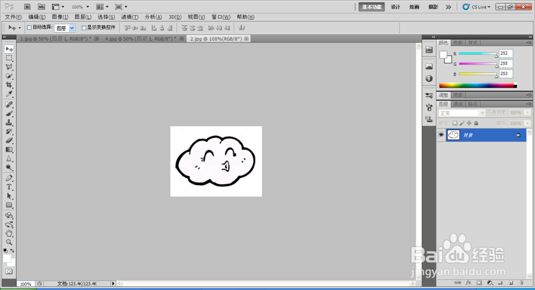Select the Clone Stamp tool
The image size is (535, 290).
tap(9, 122)
